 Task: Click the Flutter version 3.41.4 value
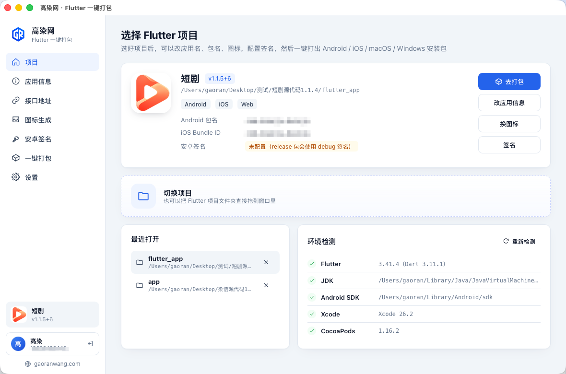412,264
